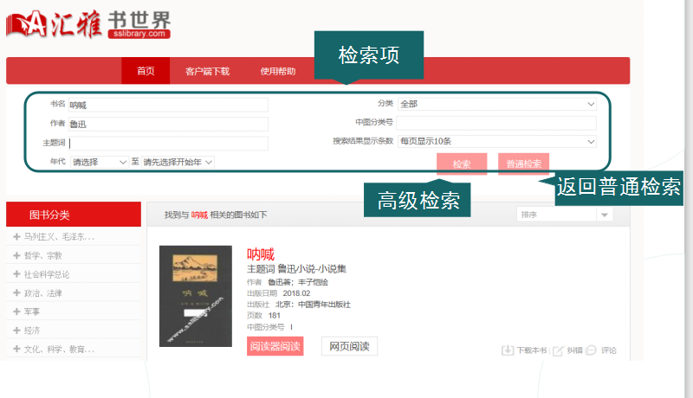The width and height of the screenshot is (693, 398).
Task: Open the 排序 sort dropdown
Action: [564, 215]
